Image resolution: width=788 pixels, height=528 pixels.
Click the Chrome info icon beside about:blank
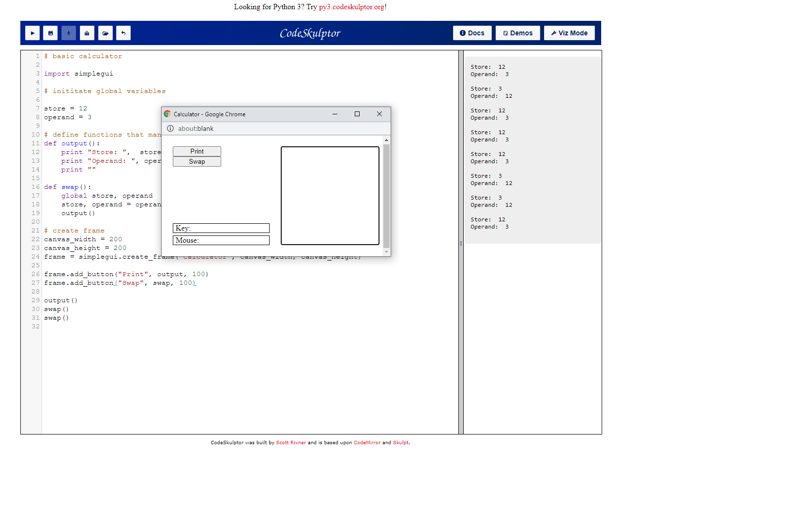170,128
